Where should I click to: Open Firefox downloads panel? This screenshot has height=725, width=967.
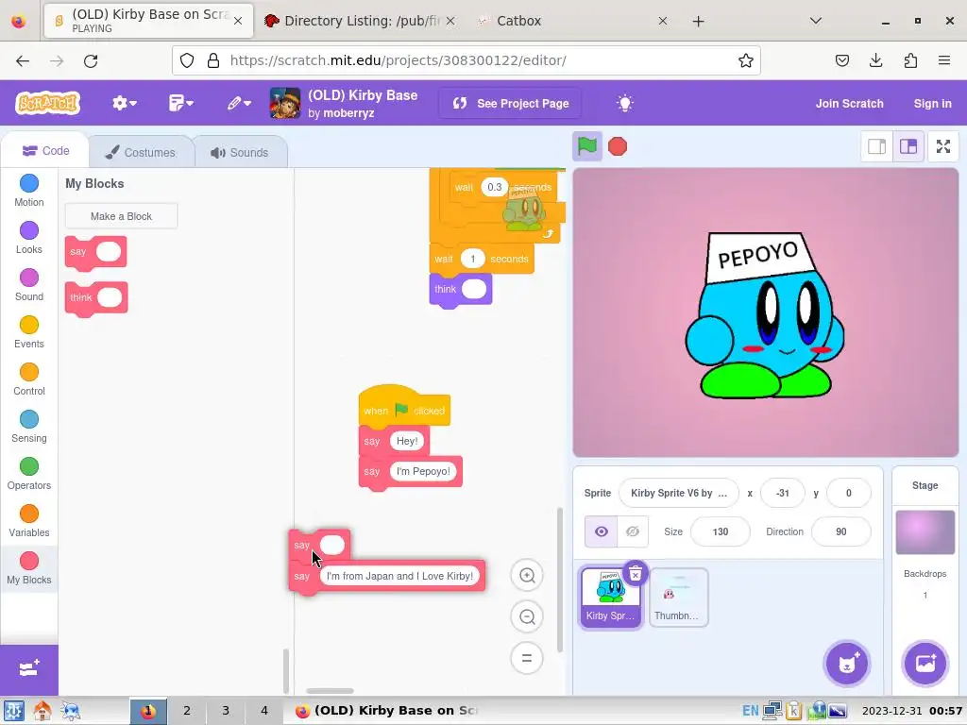point(875,60)
